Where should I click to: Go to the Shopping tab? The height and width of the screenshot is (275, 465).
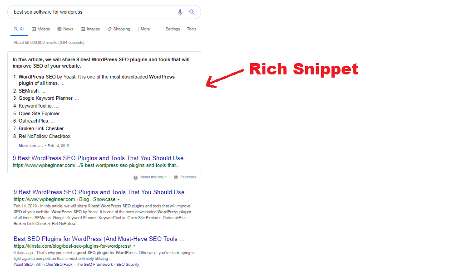tap(119, 29)
